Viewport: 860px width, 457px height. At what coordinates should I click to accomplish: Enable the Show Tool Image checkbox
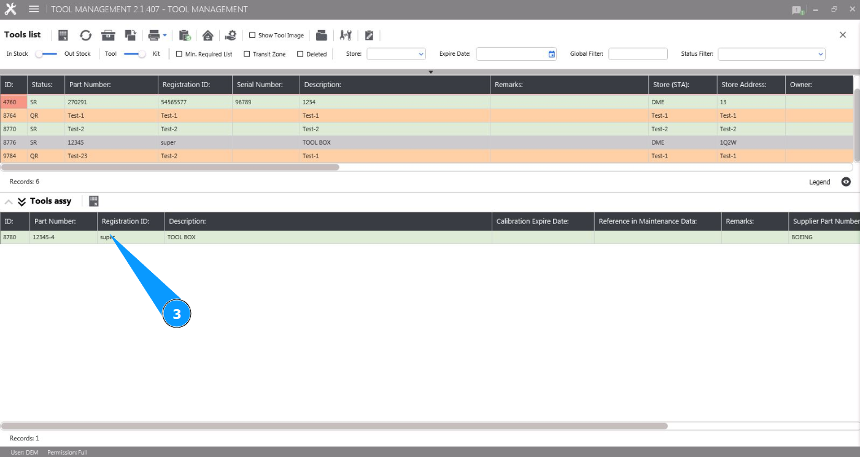252,35
